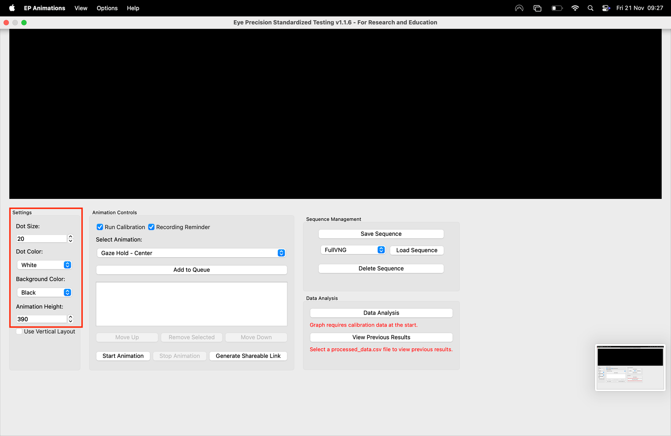Open the Select Animation dropdown
The image size is (671, 436).
pyautogui.click(x=281, y=253)
